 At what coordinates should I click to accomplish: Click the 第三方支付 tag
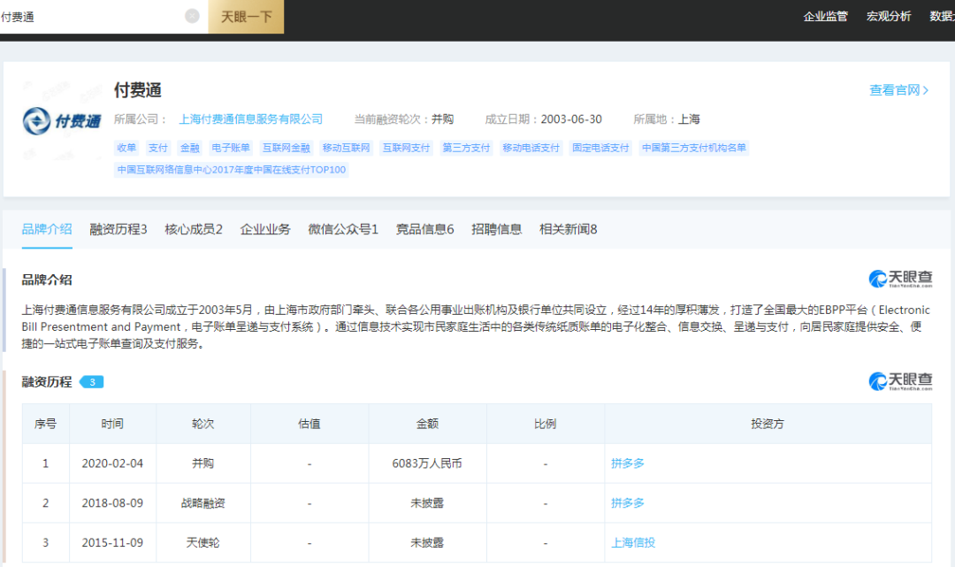coord(466,148)
